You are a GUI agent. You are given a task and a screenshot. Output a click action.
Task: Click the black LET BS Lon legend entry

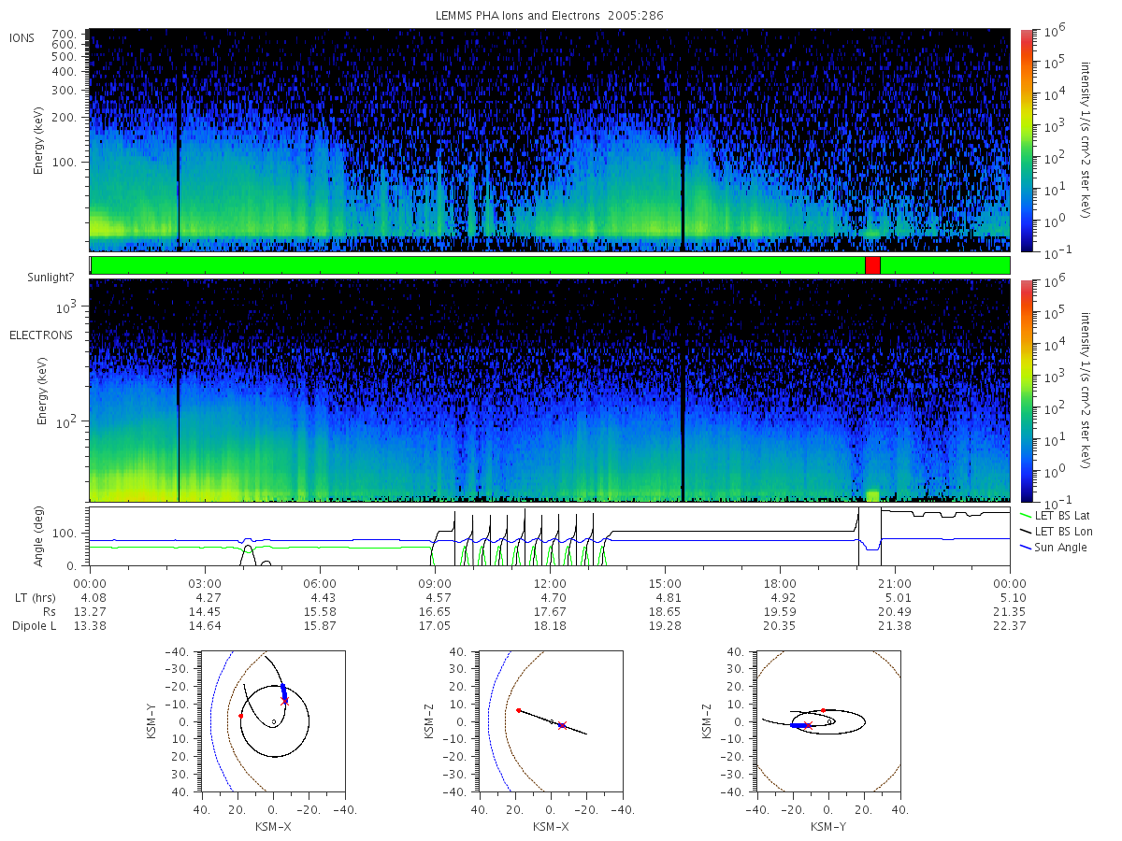(1054, 531)
